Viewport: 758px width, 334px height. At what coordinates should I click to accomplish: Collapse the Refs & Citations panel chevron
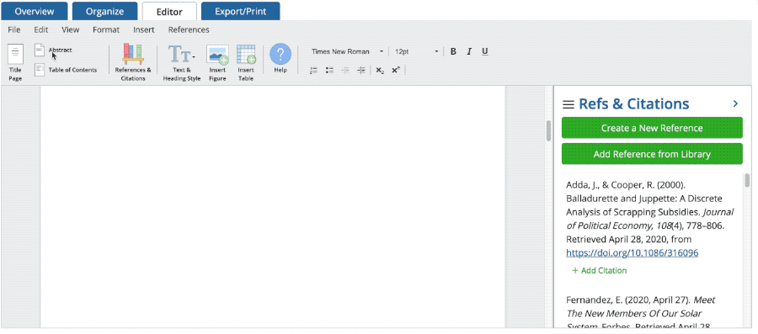735,103
